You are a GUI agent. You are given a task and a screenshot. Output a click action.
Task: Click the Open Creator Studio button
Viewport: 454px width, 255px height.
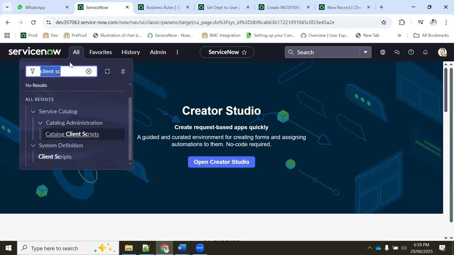pyautogui.click(x=221, y=162)
